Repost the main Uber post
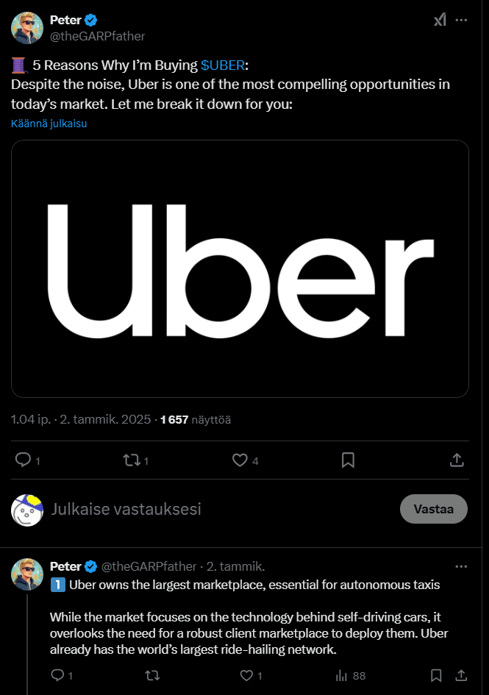 coord(132,460)
